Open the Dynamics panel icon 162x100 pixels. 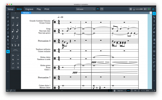[x=154, y=28]
